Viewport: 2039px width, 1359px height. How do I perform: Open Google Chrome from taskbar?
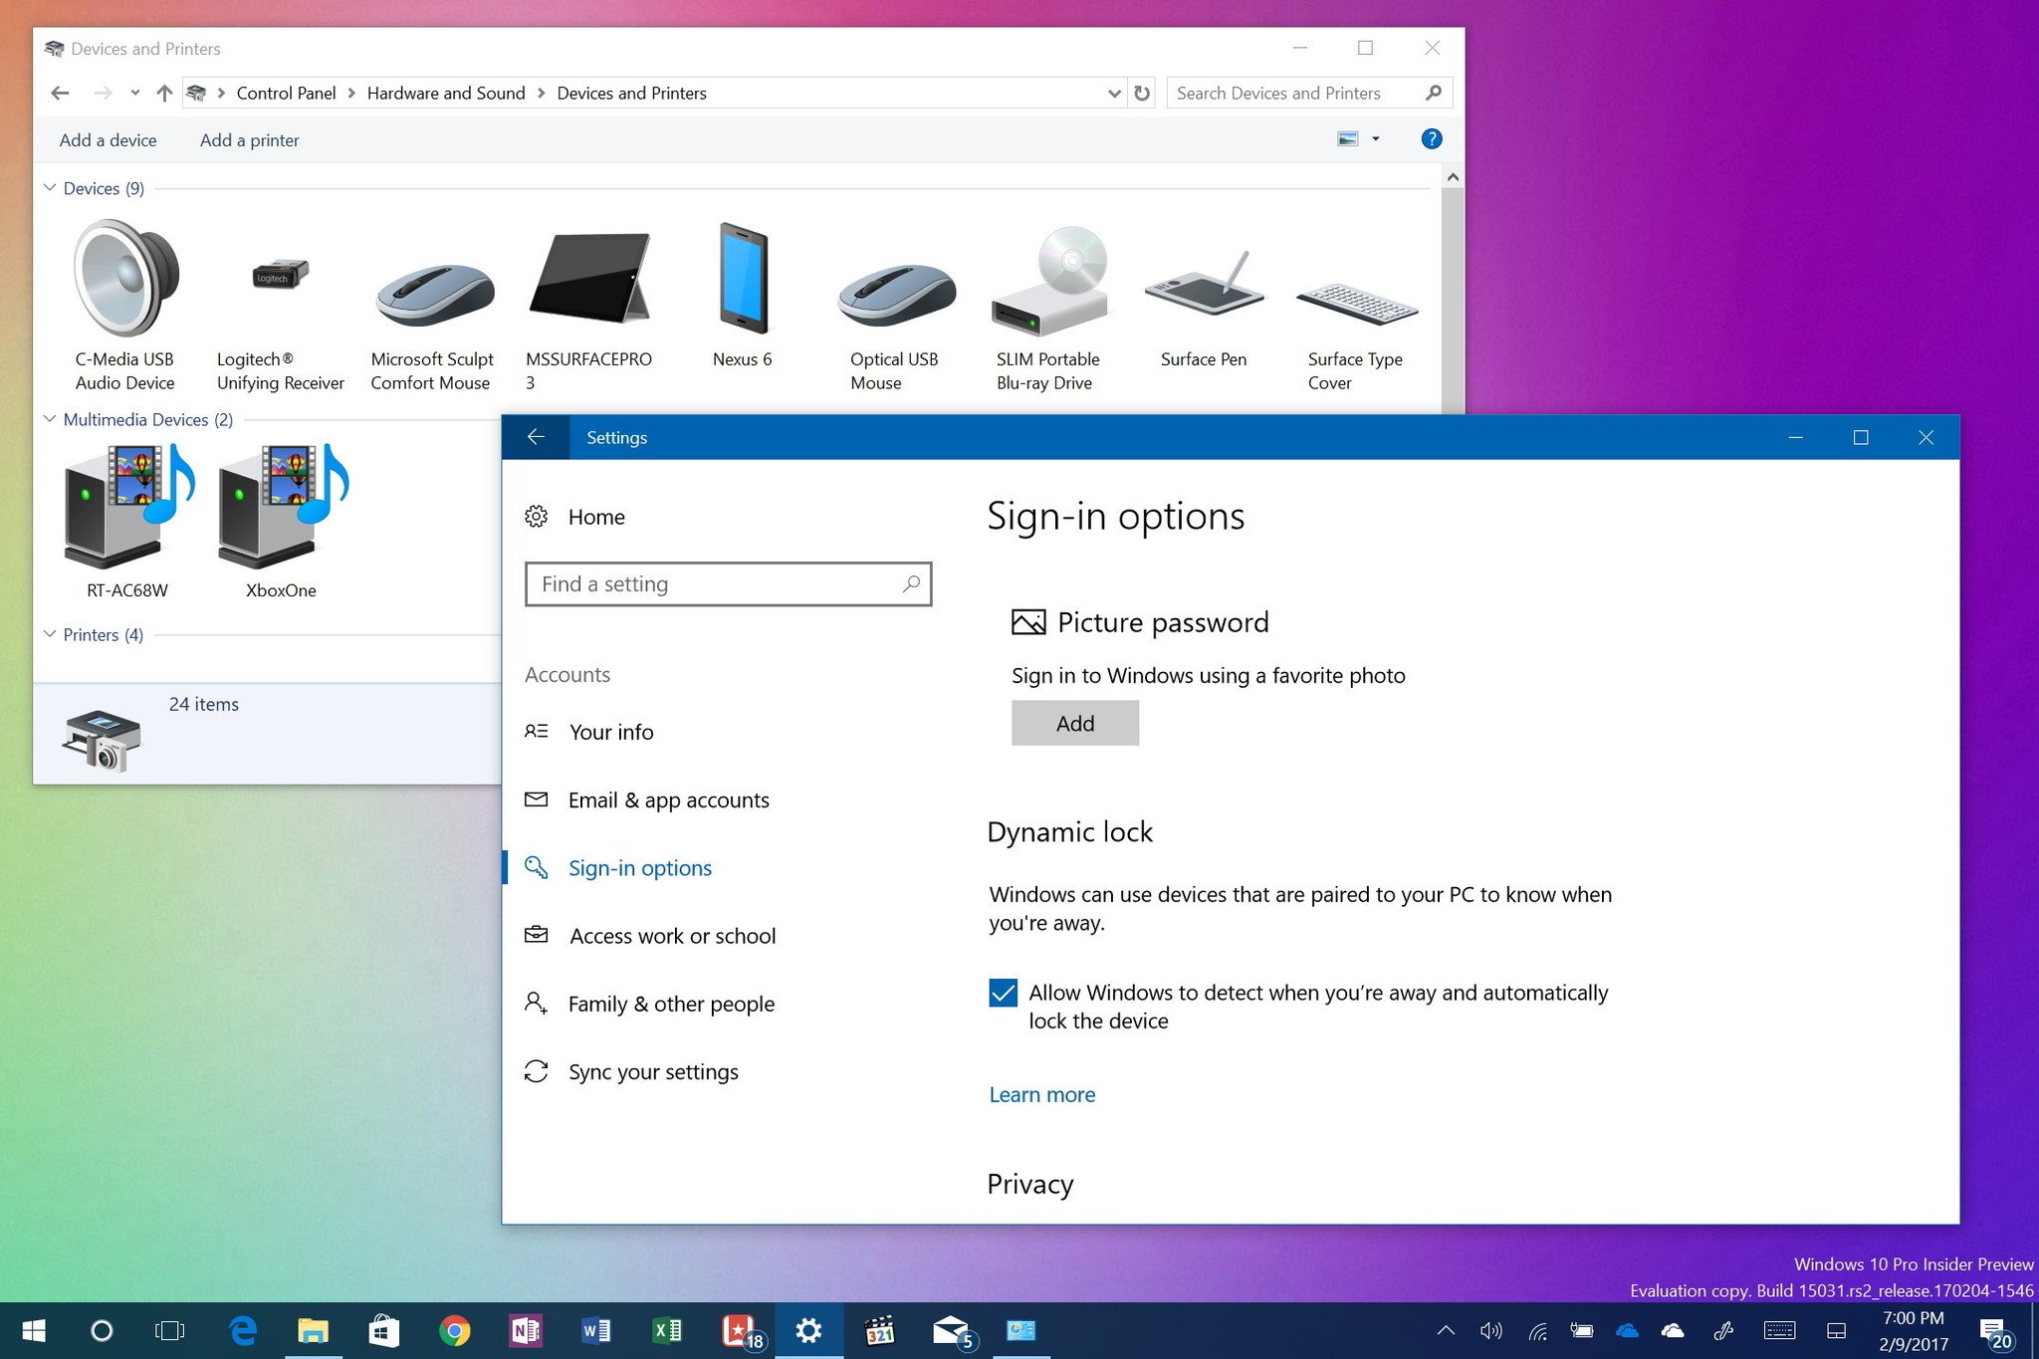point(455,1331)
